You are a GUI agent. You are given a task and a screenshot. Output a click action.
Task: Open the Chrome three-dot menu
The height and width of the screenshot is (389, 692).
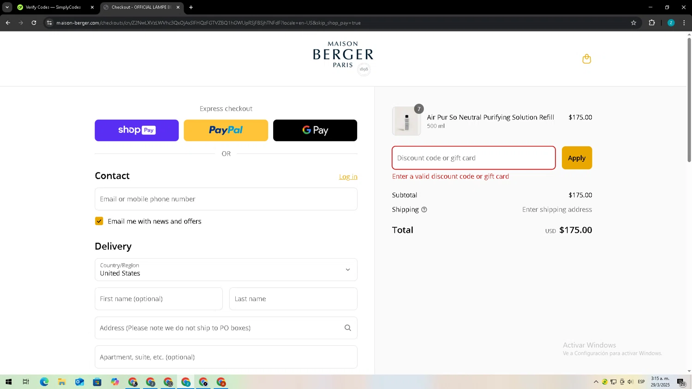click(684, 23)
